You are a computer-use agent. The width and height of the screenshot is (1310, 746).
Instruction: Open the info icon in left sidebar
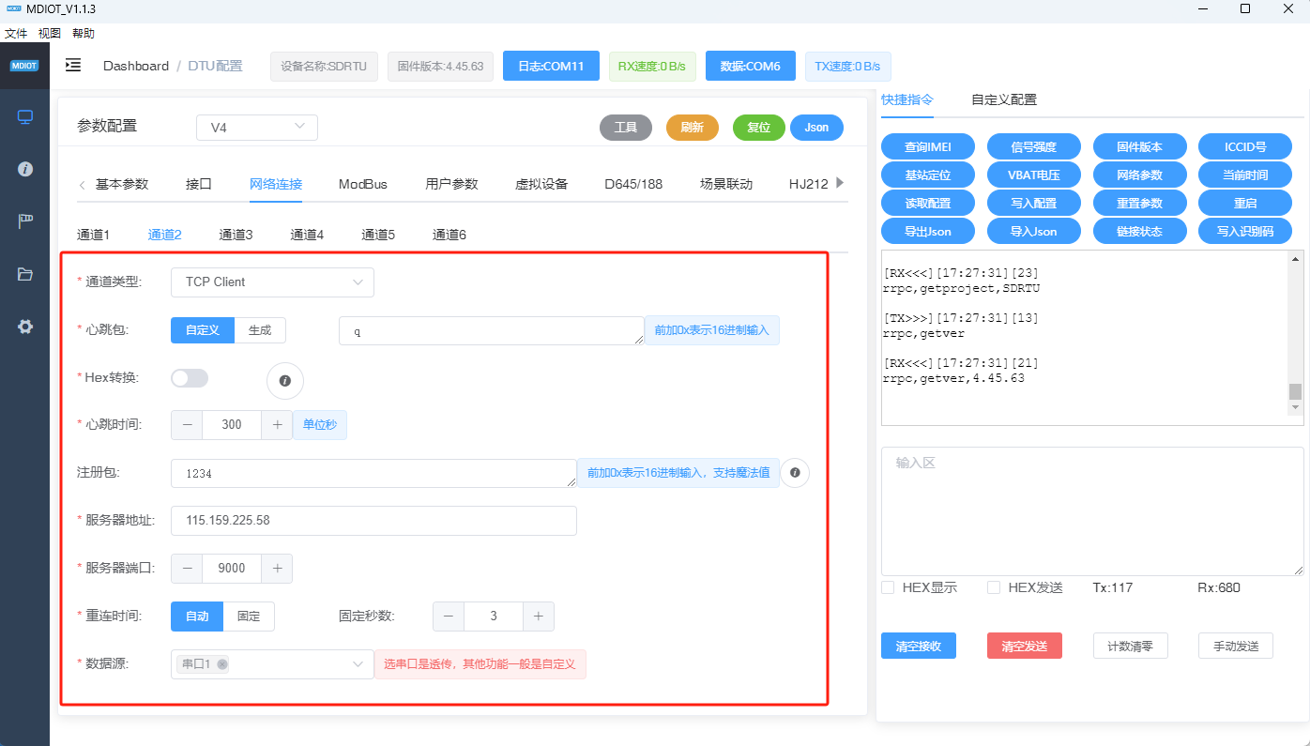point(25,169)
